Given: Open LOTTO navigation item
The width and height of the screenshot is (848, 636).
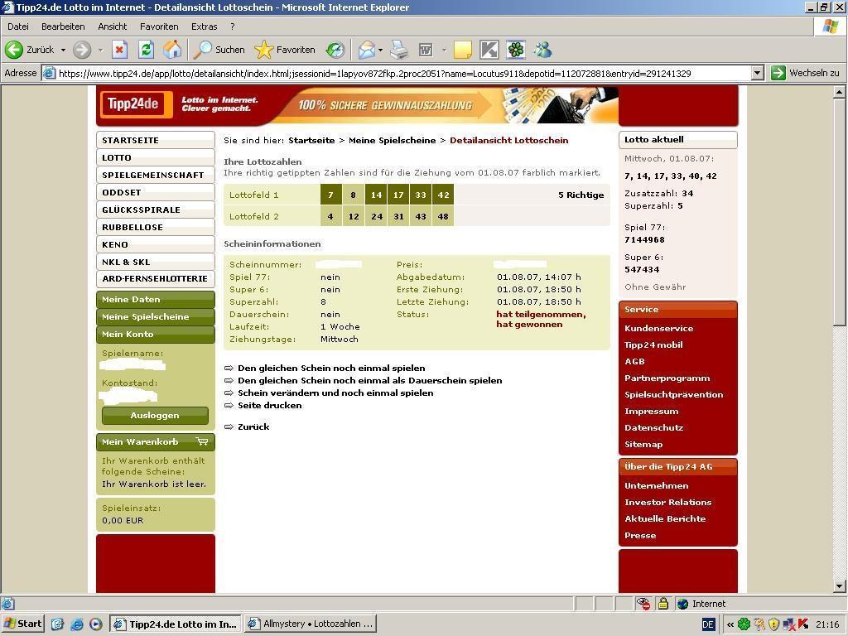Looking at the screenshot, I should point(155,157).
